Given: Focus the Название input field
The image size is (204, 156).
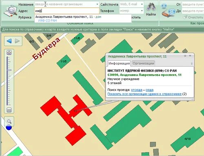Looking at the screenshot, I should pos(67,4).
